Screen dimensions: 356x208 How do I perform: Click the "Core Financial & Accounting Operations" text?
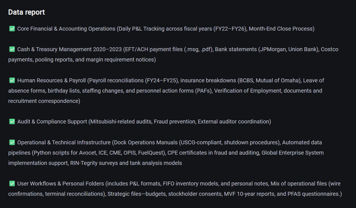(66, 29)
